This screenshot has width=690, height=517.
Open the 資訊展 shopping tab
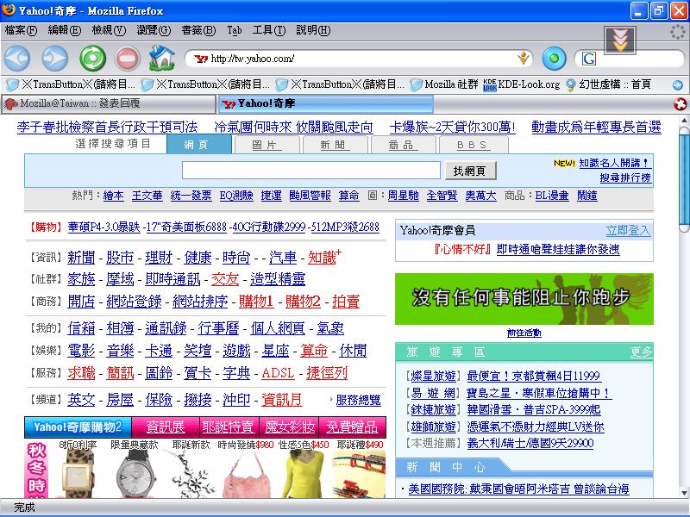[166, 427]
